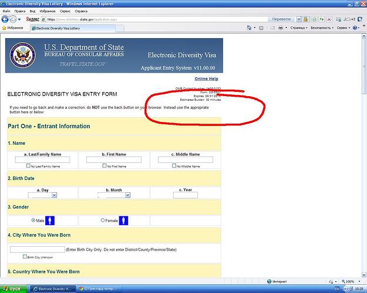Click the birth city input field
Image resolution: width=367 pixels, height=293 pixels.
click(38, 249)
